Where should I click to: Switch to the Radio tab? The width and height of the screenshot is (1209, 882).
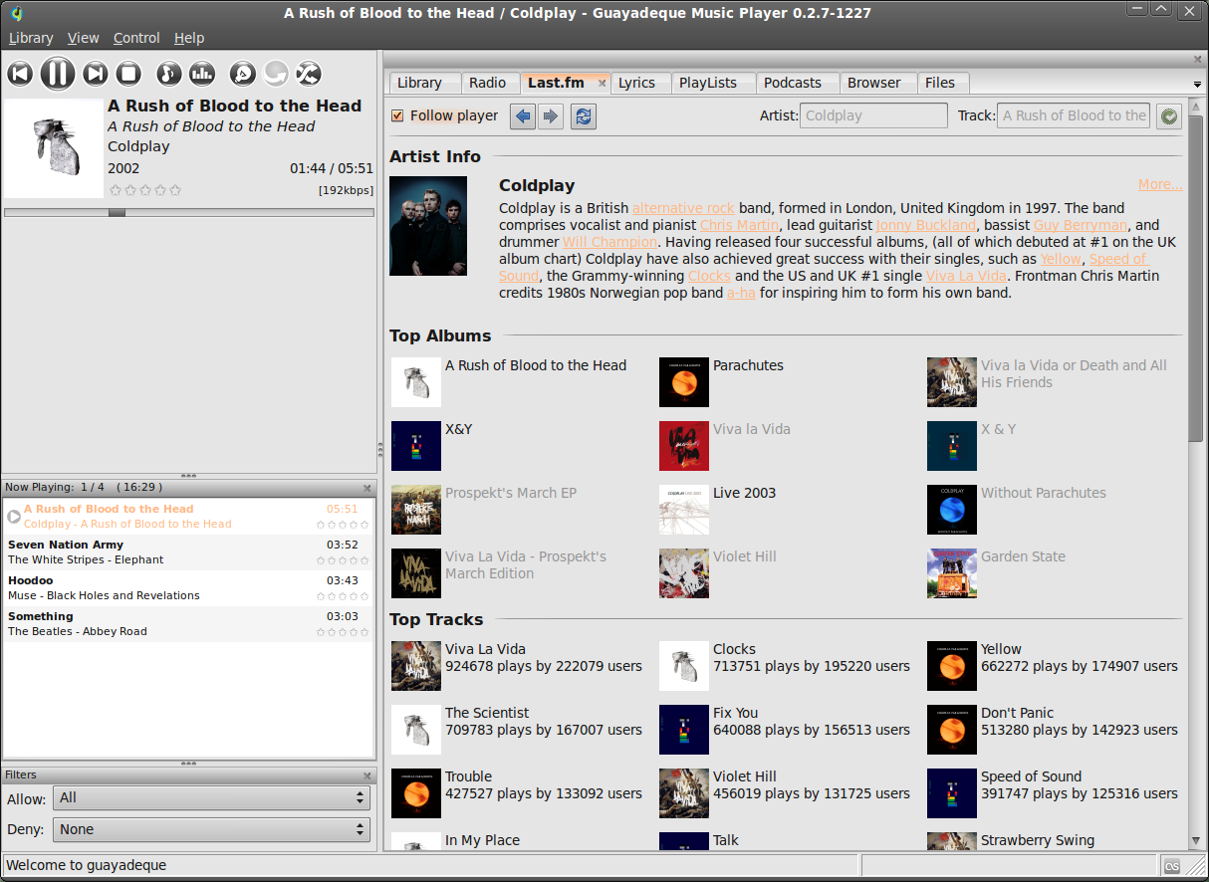488,83
